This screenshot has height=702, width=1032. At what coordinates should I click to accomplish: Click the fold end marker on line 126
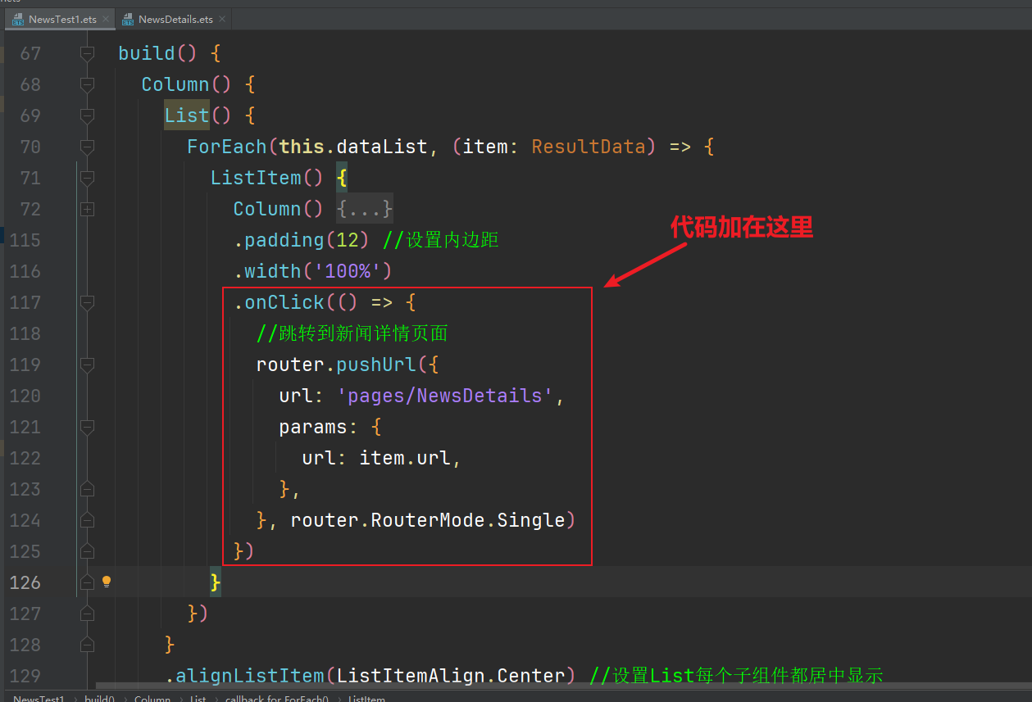87,582
